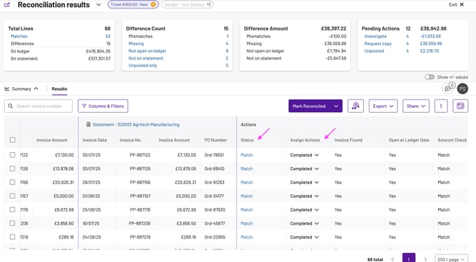Image resolution: width=476 pixels, height=262 pixels.
Task: Click Mark Reconciled button
Action: point(309,106)
